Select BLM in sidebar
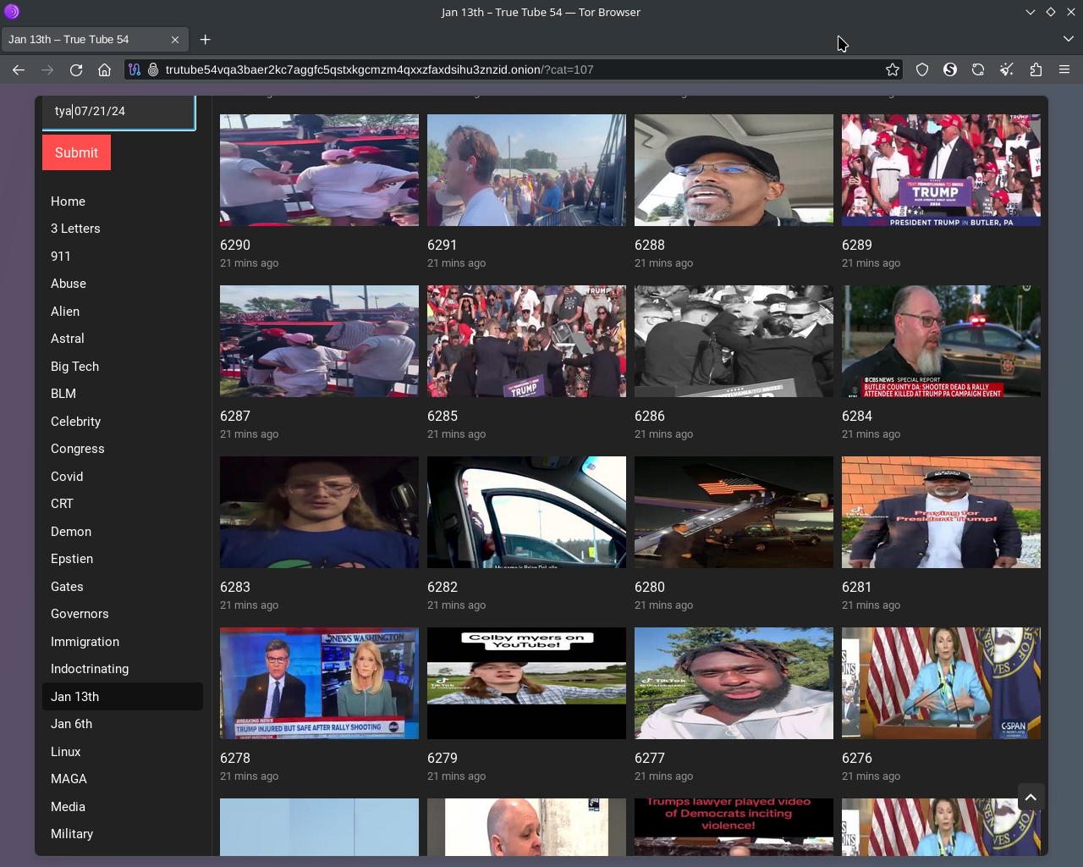 click(63, 394)
